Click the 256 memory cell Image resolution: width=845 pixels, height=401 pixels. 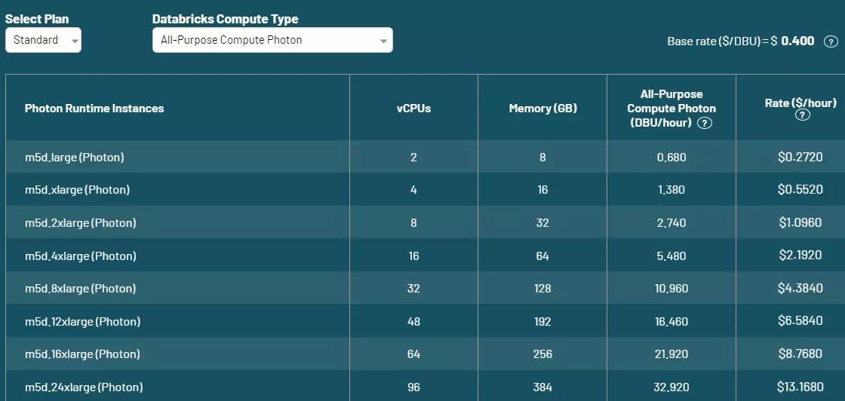click(542, 354)
